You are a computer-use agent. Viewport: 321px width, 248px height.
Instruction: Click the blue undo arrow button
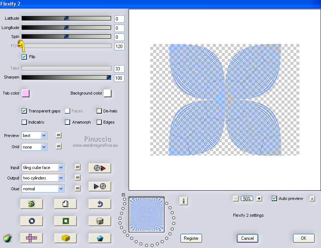[100, 204]
